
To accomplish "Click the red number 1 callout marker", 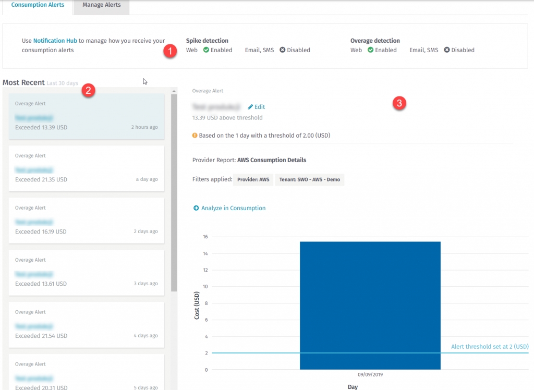I will tap(169, 52).
